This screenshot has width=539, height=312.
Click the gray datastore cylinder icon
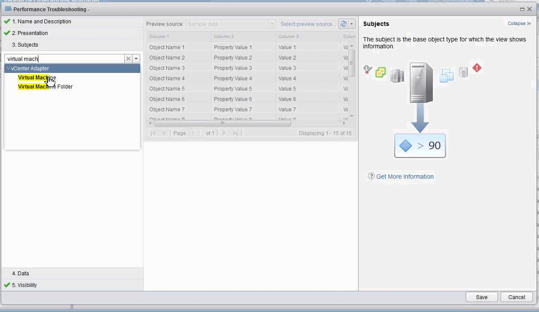tap(463, 72)
